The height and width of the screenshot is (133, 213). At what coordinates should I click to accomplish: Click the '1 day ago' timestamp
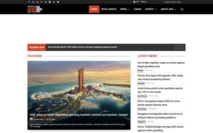click(150, 121)
